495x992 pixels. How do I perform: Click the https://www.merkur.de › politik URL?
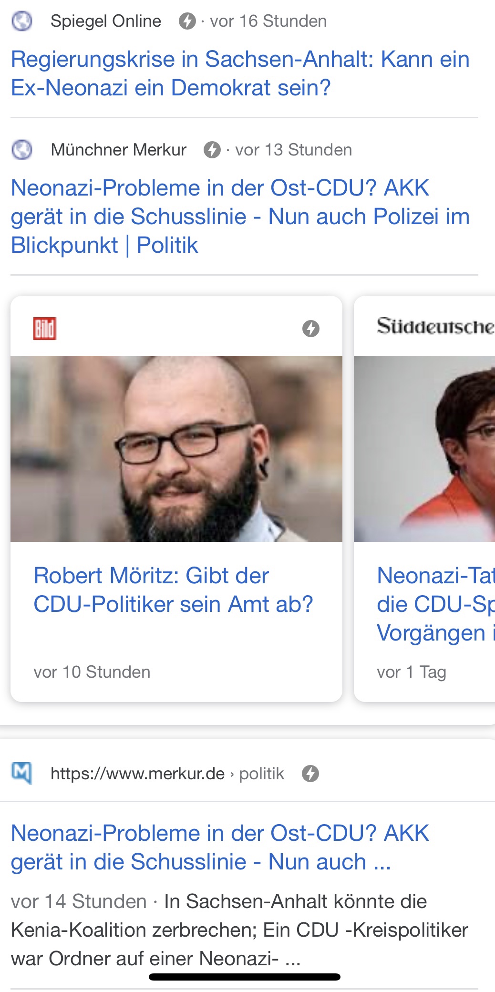(x=167, y=774)
